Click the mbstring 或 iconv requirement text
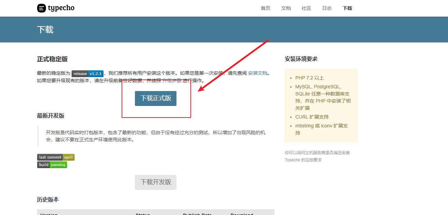 click(322, 129)
